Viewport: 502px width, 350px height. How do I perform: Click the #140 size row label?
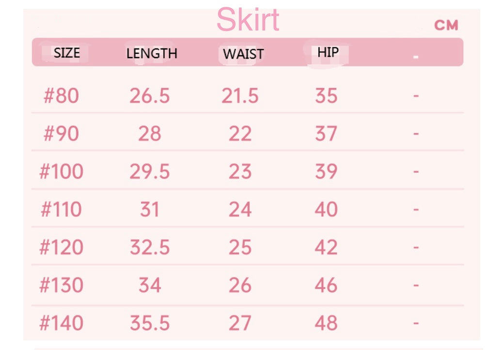(61, 323)
